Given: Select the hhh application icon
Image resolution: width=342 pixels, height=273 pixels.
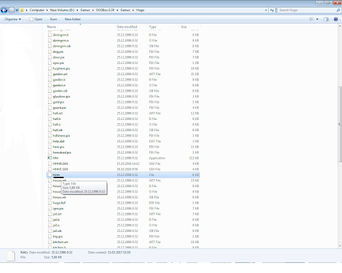Looking at the screenshot, I should pos(50,158).
